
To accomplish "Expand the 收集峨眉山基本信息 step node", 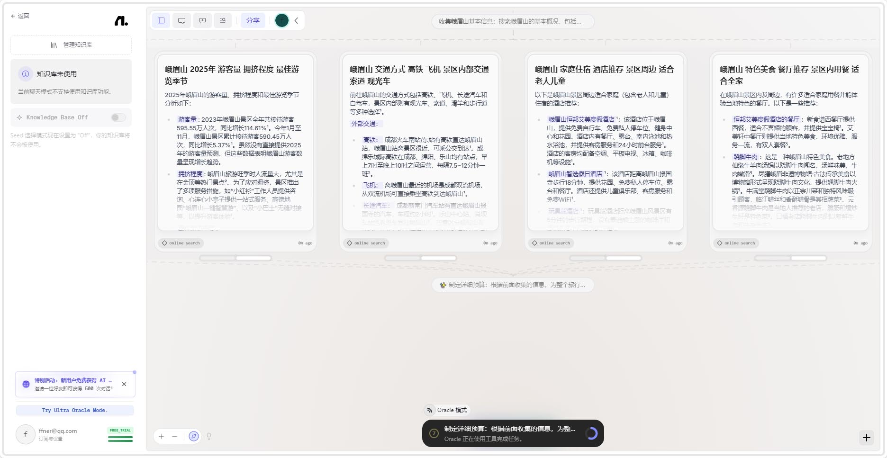I will [513, 22].
